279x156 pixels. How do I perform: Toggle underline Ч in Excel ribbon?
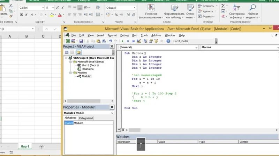point(31,15)
